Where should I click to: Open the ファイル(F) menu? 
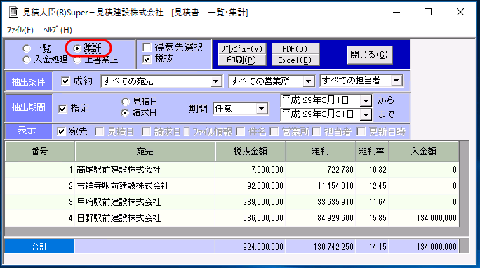click(x=20, y=30)
